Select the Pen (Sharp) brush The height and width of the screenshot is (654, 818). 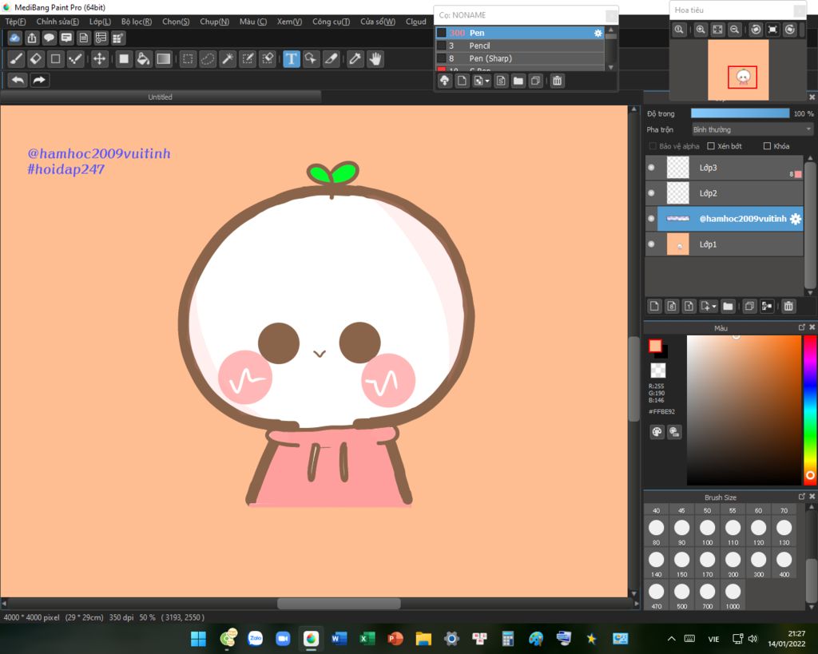point(519,58)
